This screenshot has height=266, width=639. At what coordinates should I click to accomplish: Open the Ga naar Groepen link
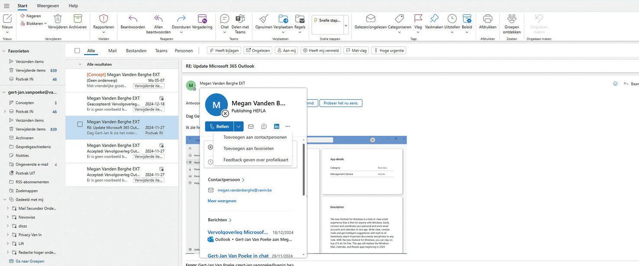pyautogui.click(x=30, y=261)
